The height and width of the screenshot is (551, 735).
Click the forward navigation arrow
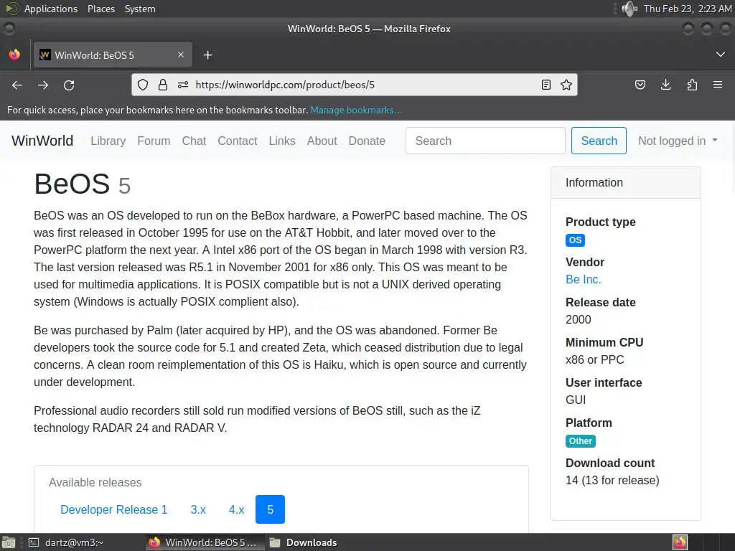pyautogui.click(x=43, y=85)
